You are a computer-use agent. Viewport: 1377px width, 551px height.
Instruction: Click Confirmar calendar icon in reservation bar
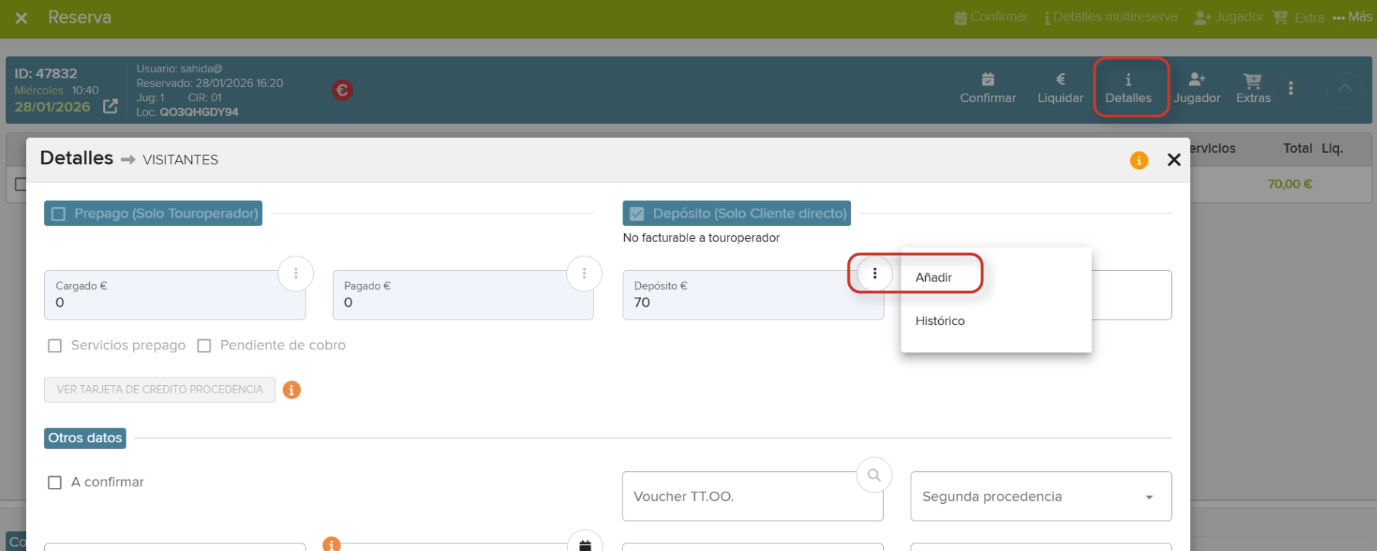pos(988,80)
